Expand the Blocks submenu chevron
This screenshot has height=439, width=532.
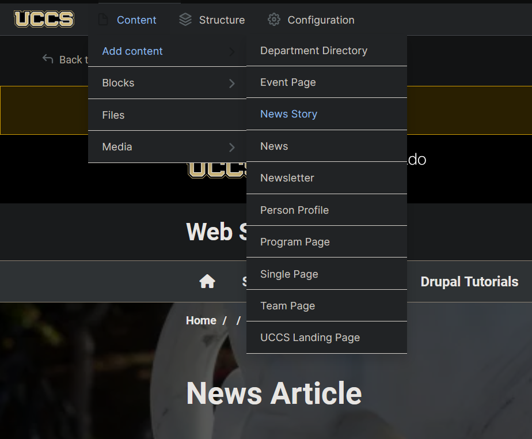232,84
